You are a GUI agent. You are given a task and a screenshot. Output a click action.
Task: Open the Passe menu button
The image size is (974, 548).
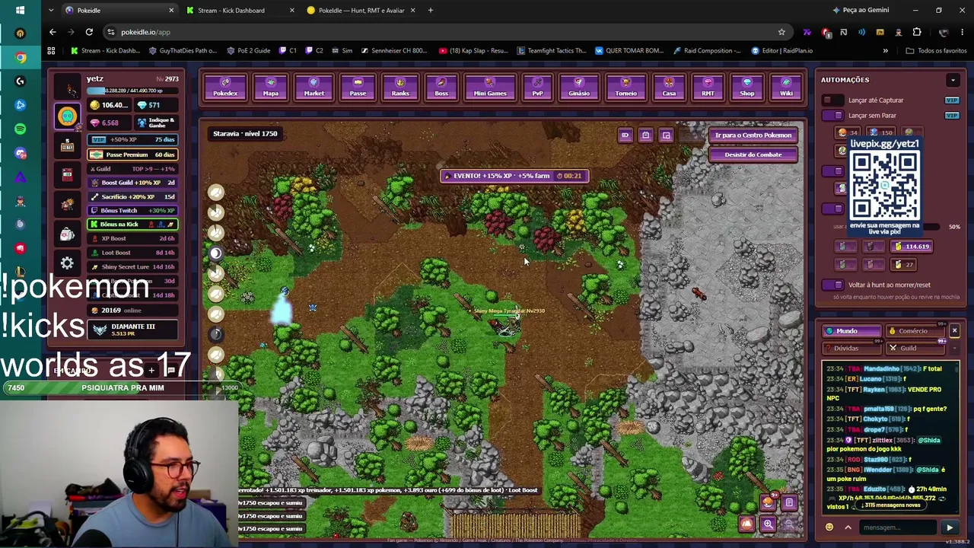pos(358,88)
